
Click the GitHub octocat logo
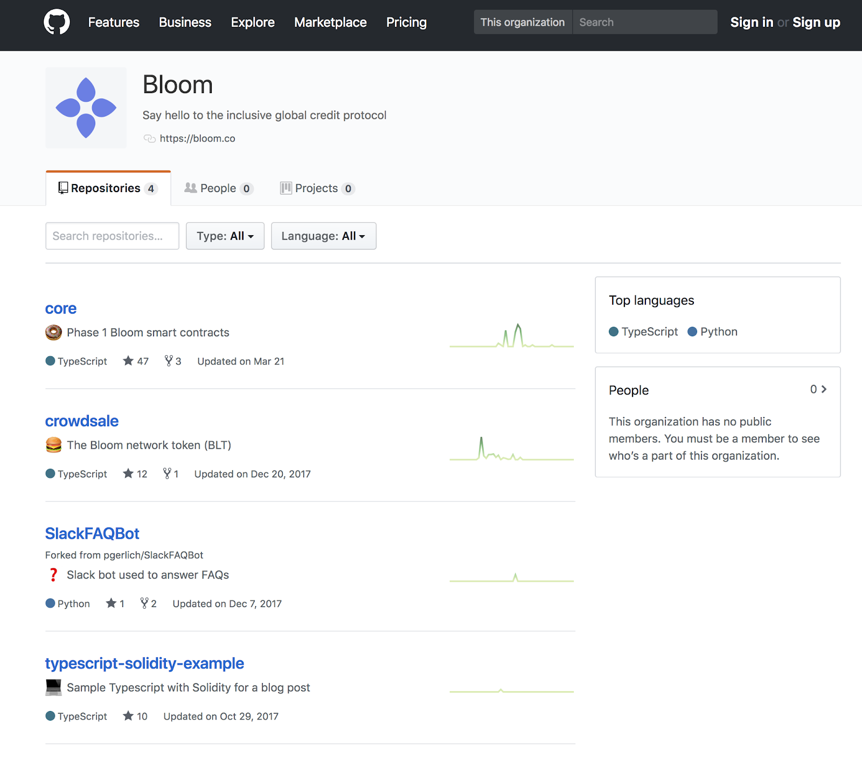(x=57, y=22)
